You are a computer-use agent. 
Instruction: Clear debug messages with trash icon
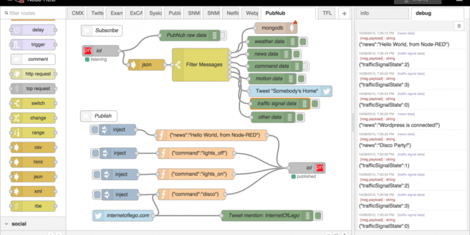point(459,26)
